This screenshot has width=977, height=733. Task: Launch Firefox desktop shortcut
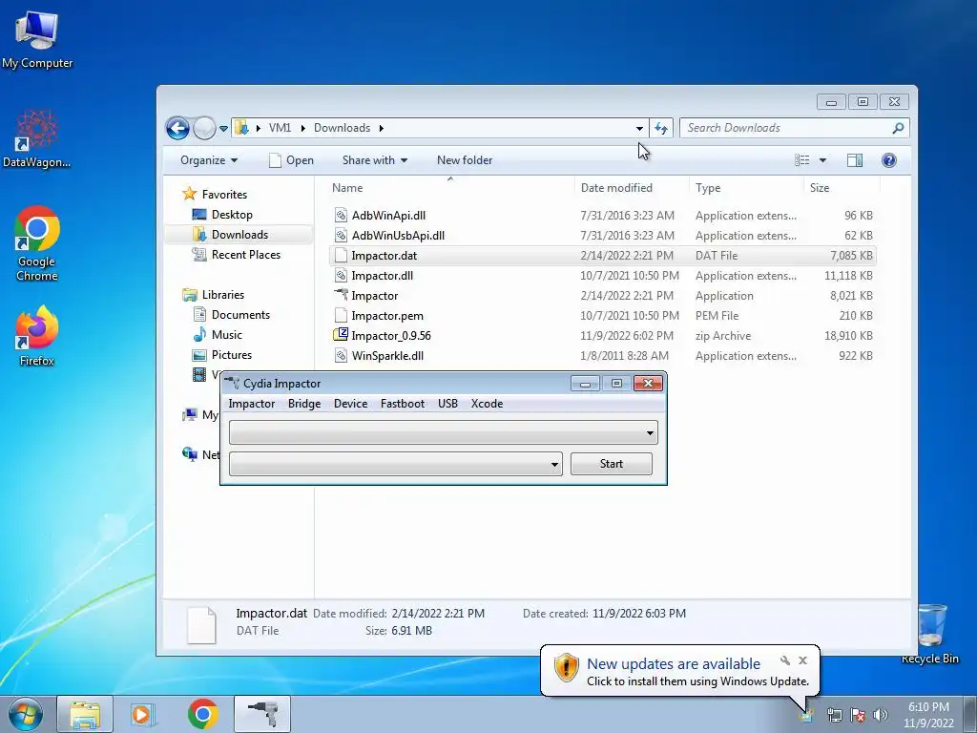[x=37, y=335]
